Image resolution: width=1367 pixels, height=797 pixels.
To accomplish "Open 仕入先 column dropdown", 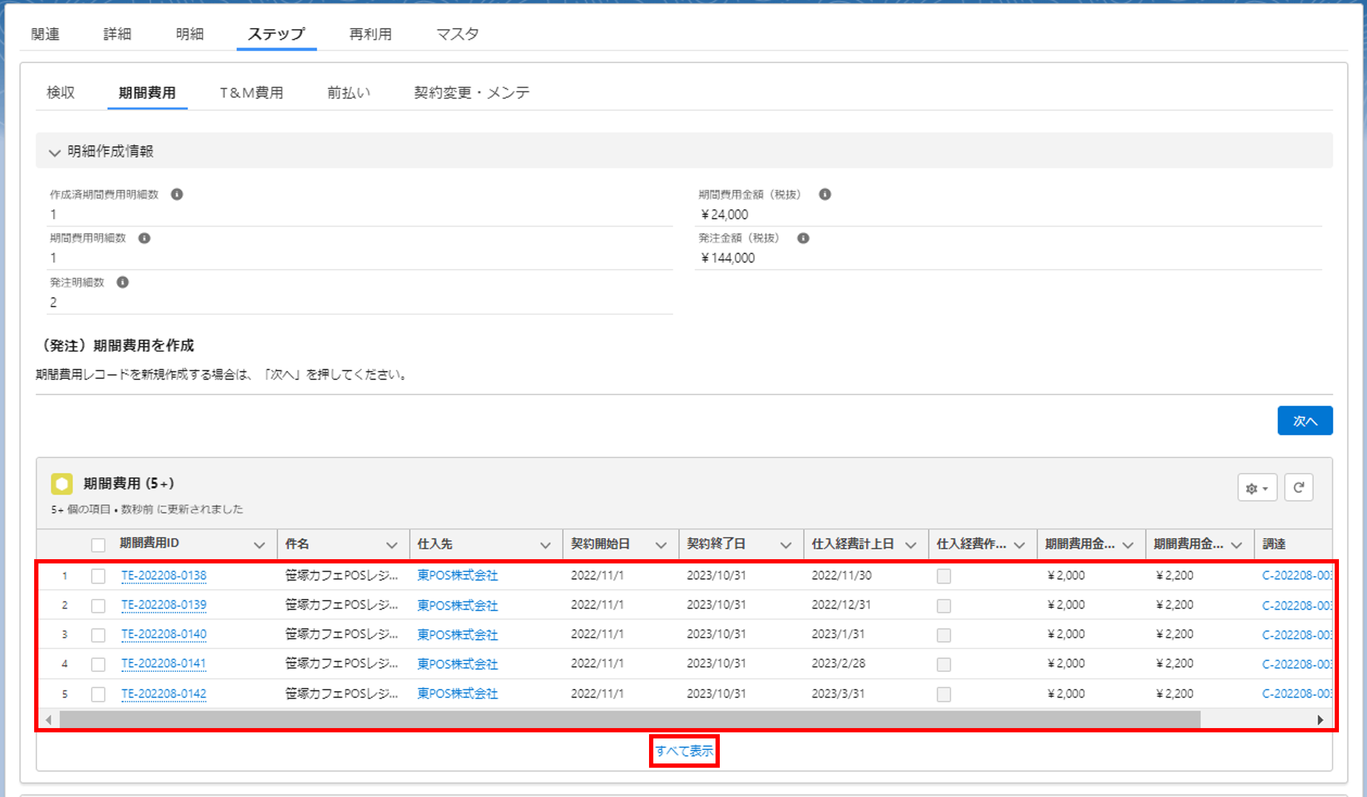I will point(545,545).
